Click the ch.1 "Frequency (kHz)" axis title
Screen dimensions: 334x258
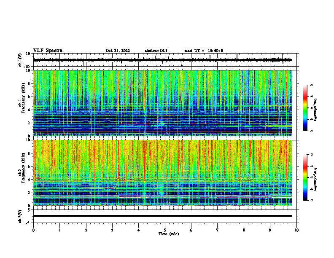(23, 98)
